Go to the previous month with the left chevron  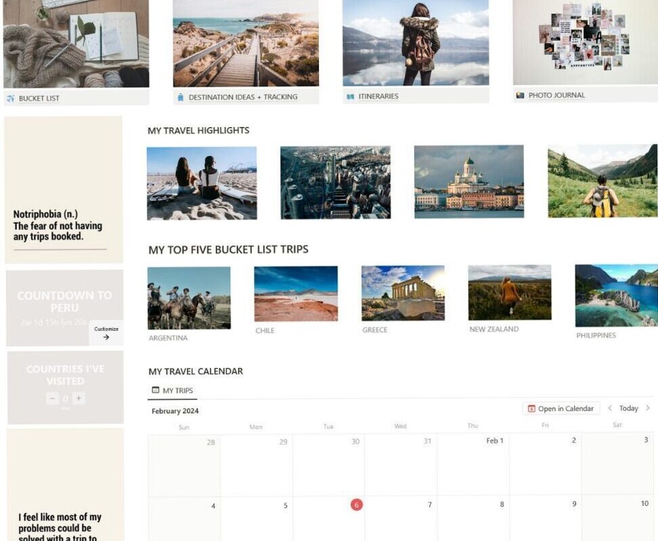click(610, 408)
